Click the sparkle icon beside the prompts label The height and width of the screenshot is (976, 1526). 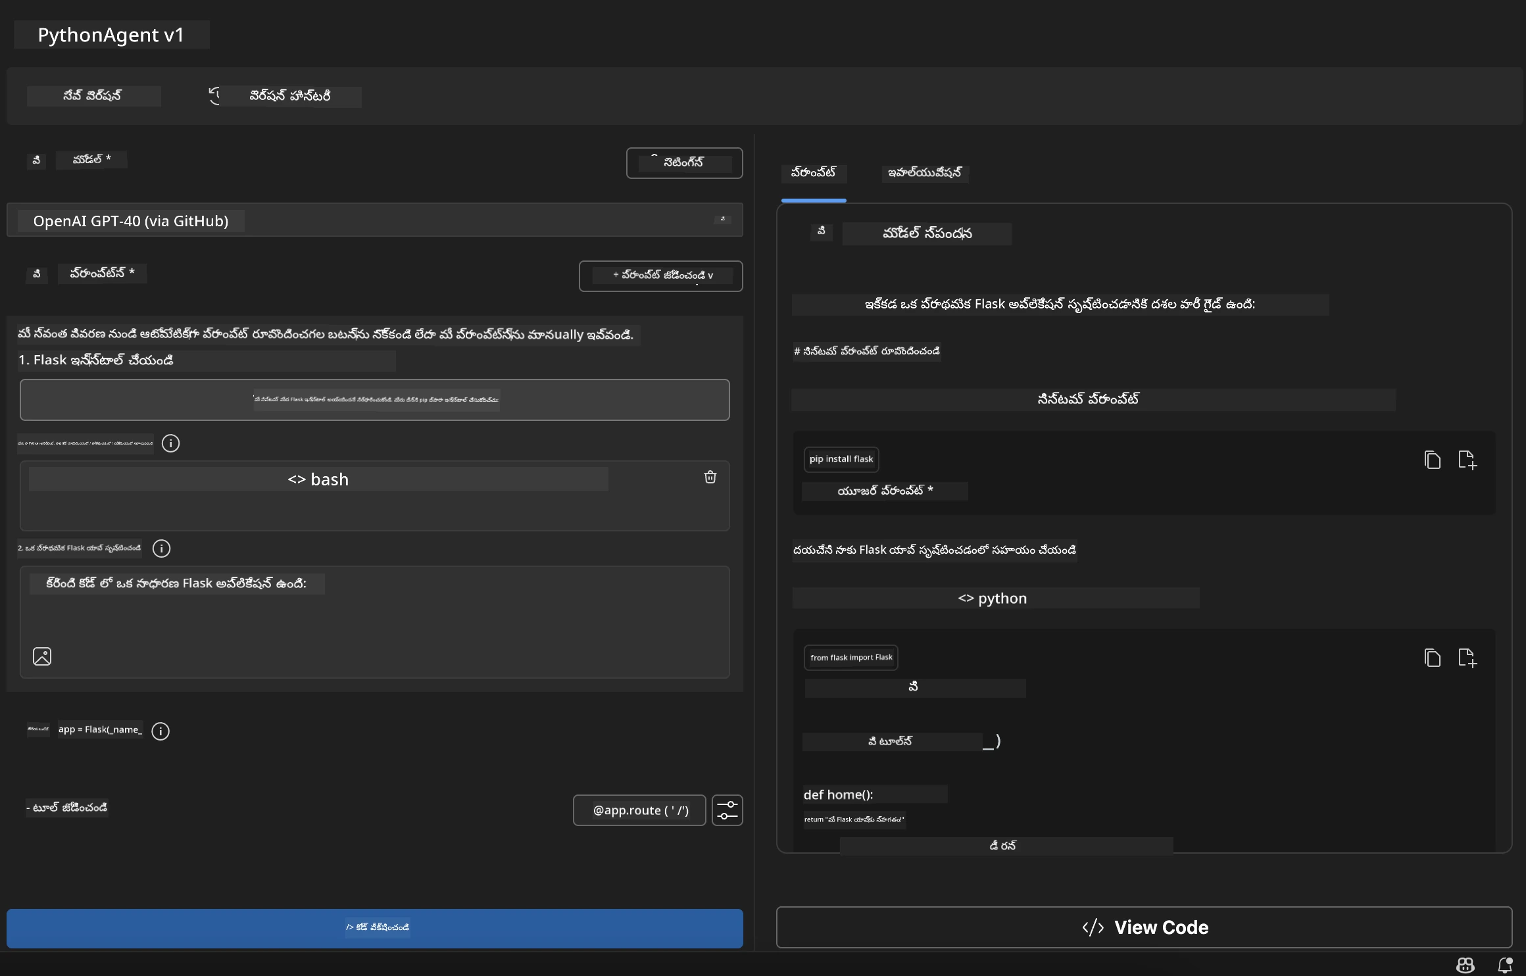pos(36,274)
